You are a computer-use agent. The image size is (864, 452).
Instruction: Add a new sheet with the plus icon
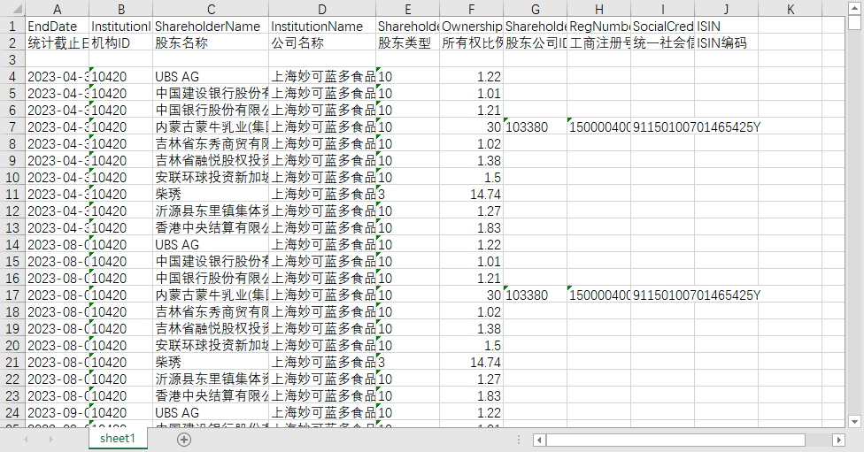point(184,440)
